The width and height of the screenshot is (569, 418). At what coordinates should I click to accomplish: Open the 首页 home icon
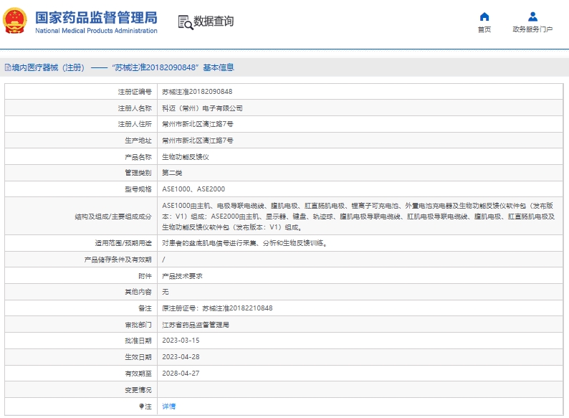(x=484, y=16)
